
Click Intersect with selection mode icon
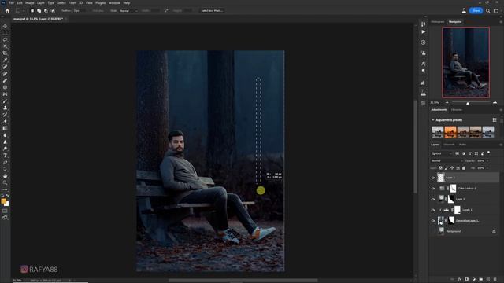tap(53, 10)
